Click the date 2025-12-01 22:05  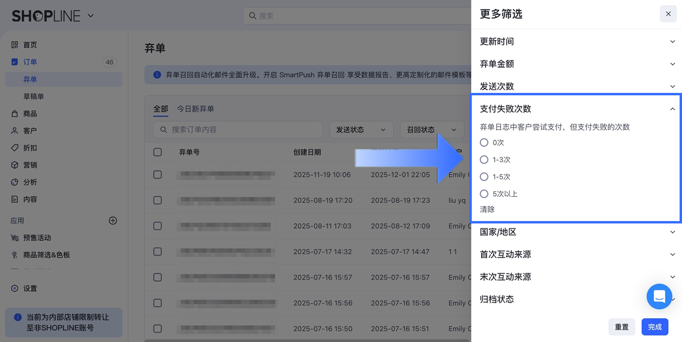400,175
